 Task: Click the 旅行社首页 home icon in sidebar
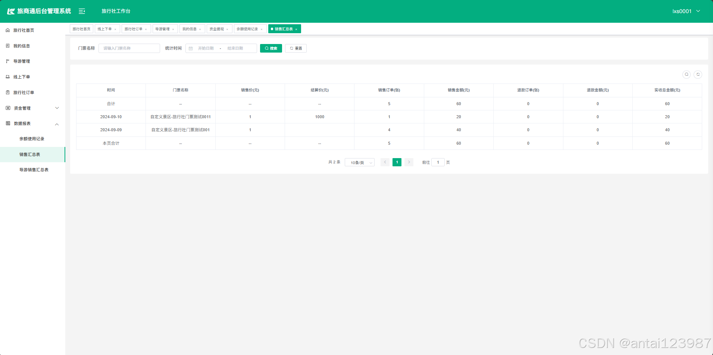click(7, 30)
